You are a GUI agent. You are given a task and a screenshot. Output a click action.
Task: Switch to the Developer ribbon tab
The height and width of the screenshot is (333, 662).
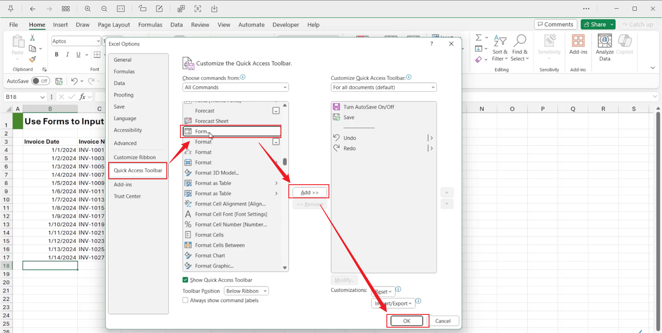(x=285, y=25)
